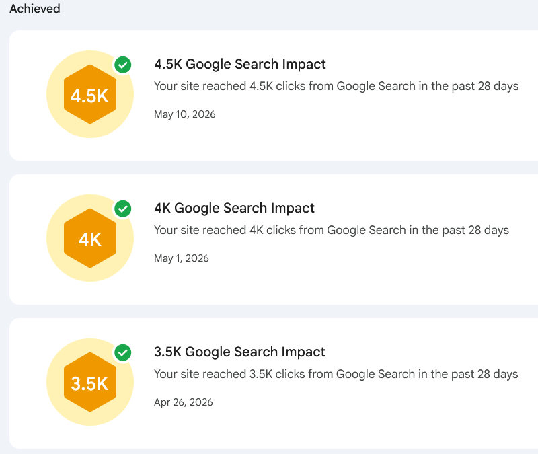This screenshot has width=538, height=454.
Task: Click green checkmark on 4.5K badge
Action: click(123, 65)
